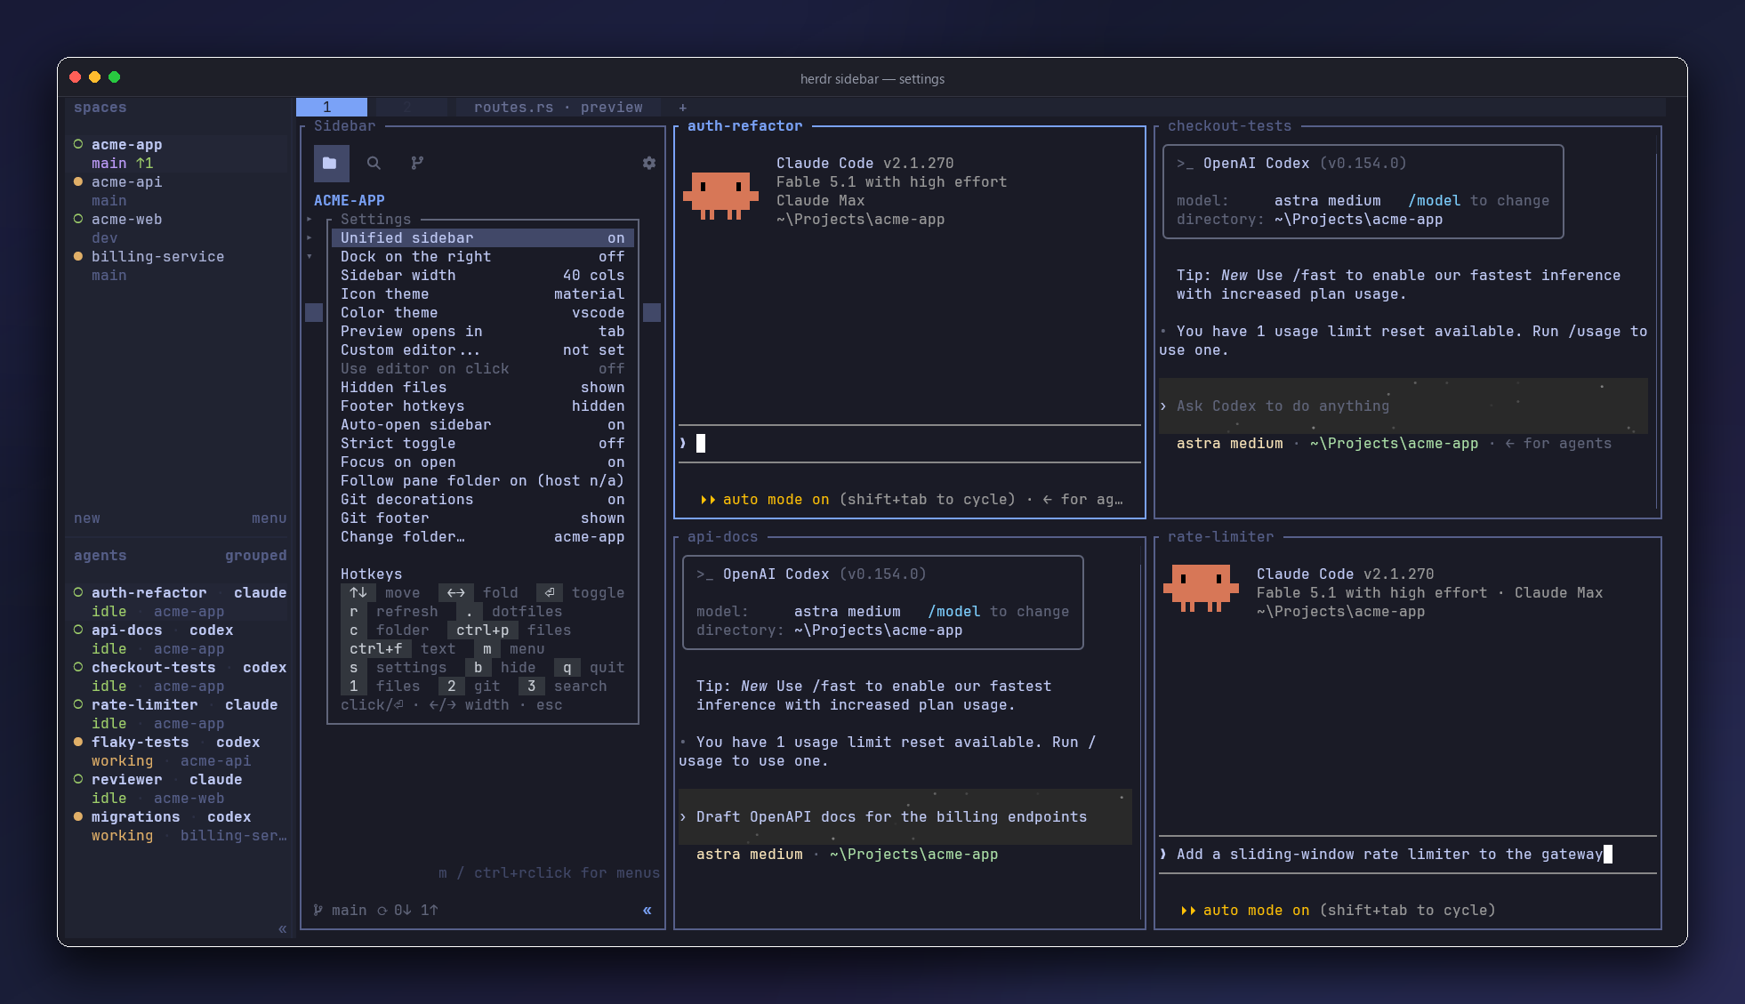Image resolution: width=1745 pixels, height=1004 pixels.
Task: Open Change folder acme-app option
Action: pyautogui.click(x=482, y=536)
